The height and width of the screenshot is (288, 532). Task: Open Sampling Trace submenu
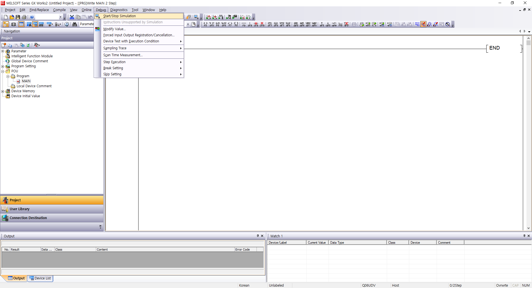coord(139,48)
